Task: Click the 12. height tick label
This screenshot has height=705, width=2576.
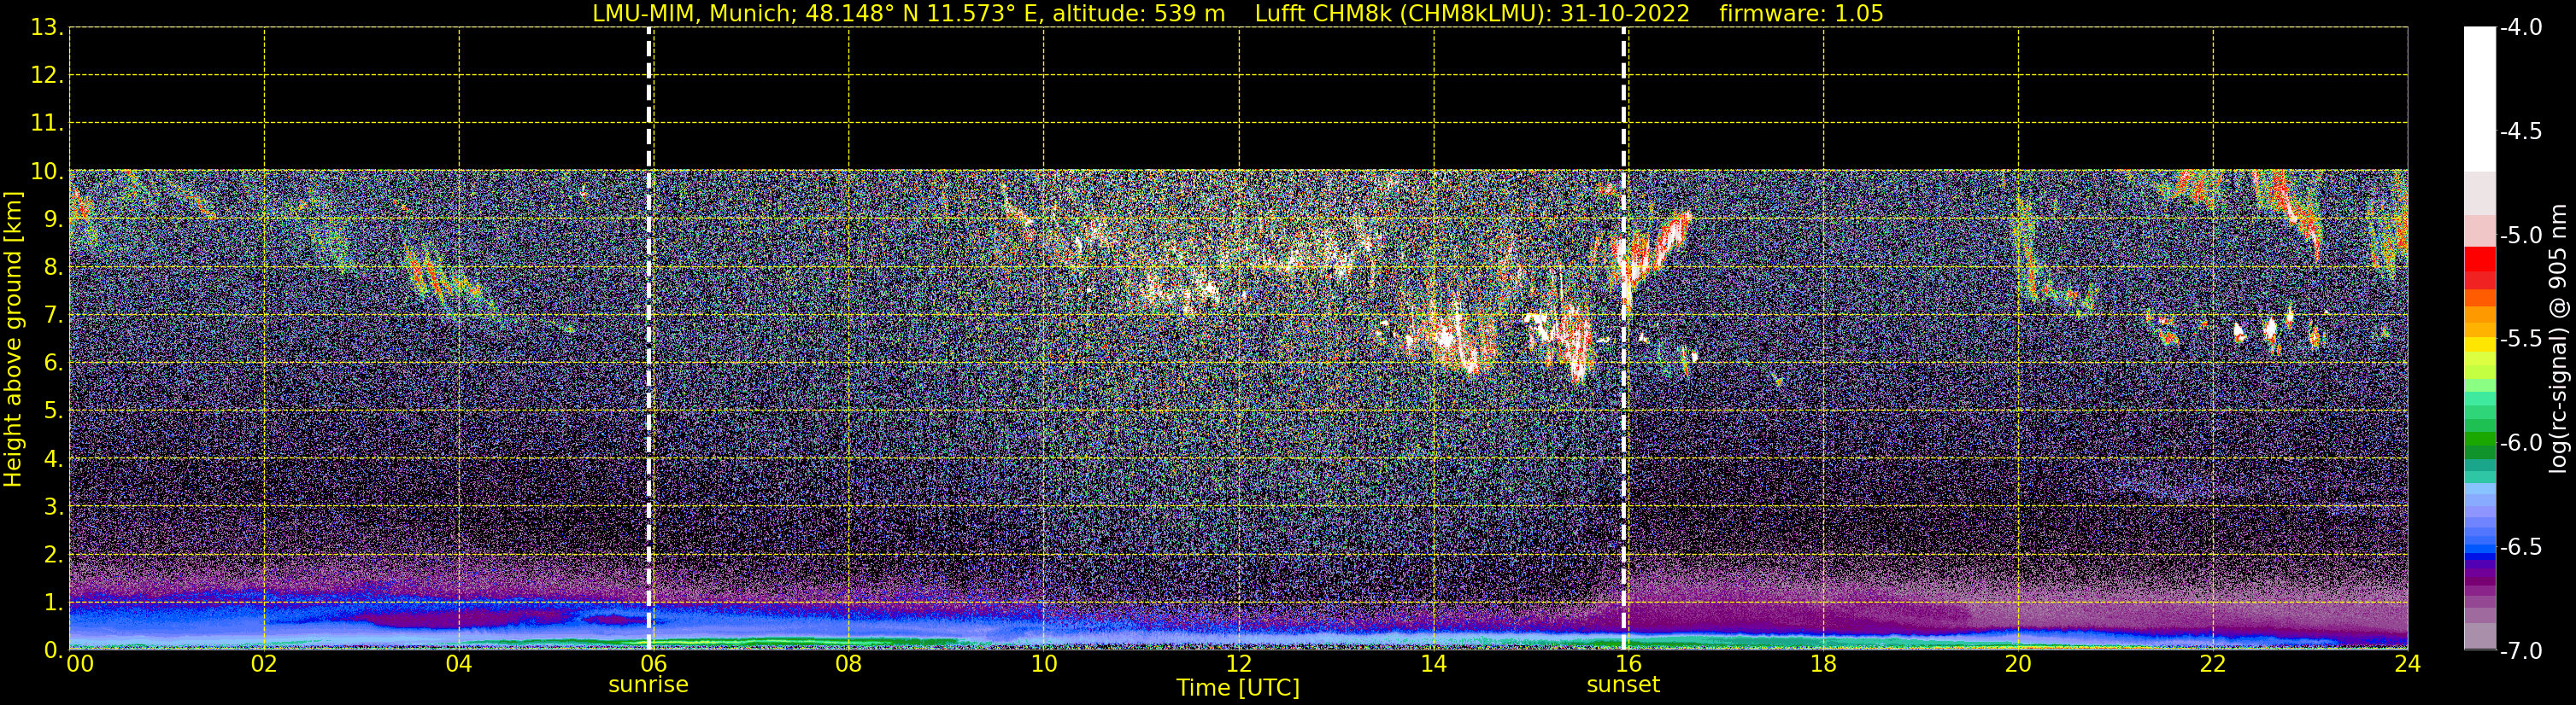Action: pos(47,76)
